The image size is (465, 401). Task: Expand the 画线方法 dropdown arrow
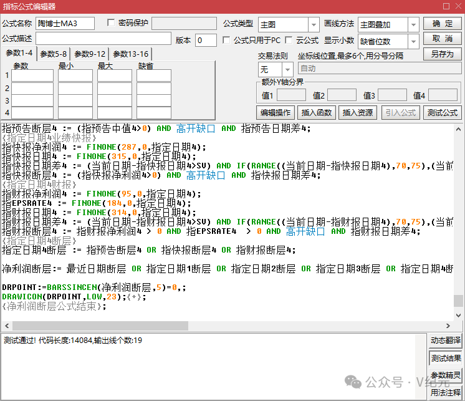pos(413,25)
